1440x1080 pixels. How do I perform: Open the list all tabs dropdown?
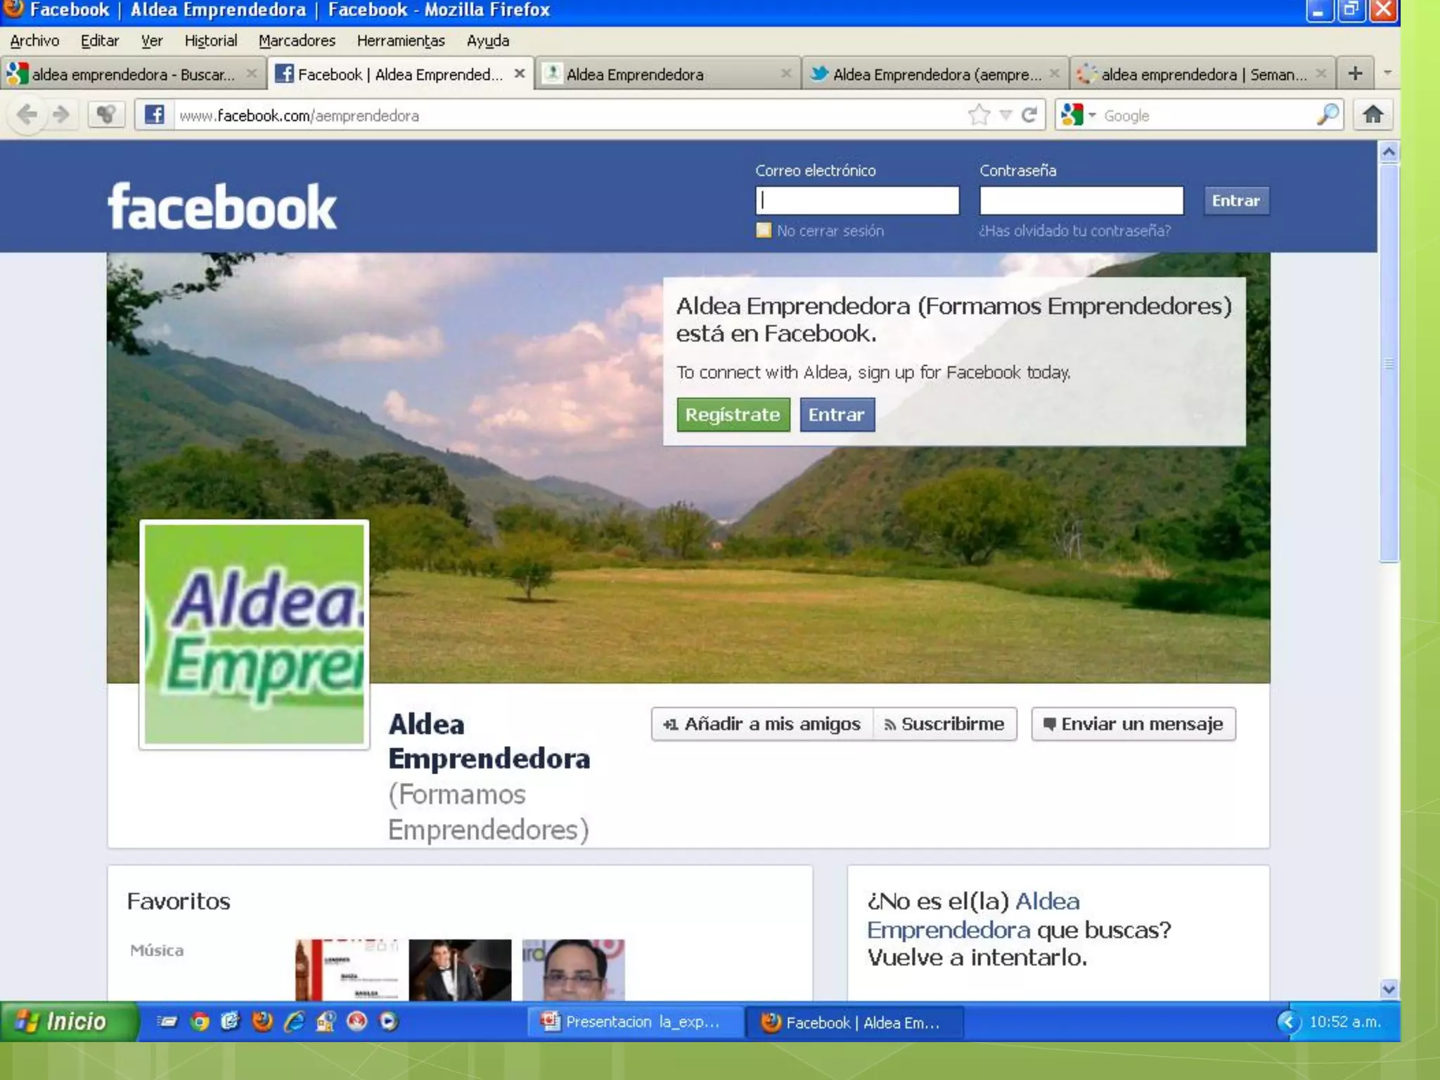(1387, 73)
